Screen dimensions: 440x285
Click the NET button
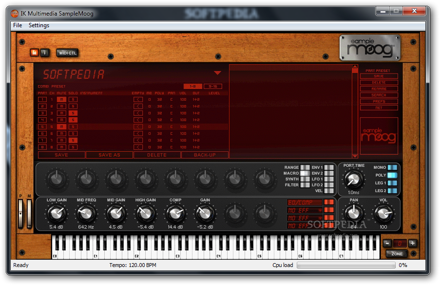pos(379,108)
